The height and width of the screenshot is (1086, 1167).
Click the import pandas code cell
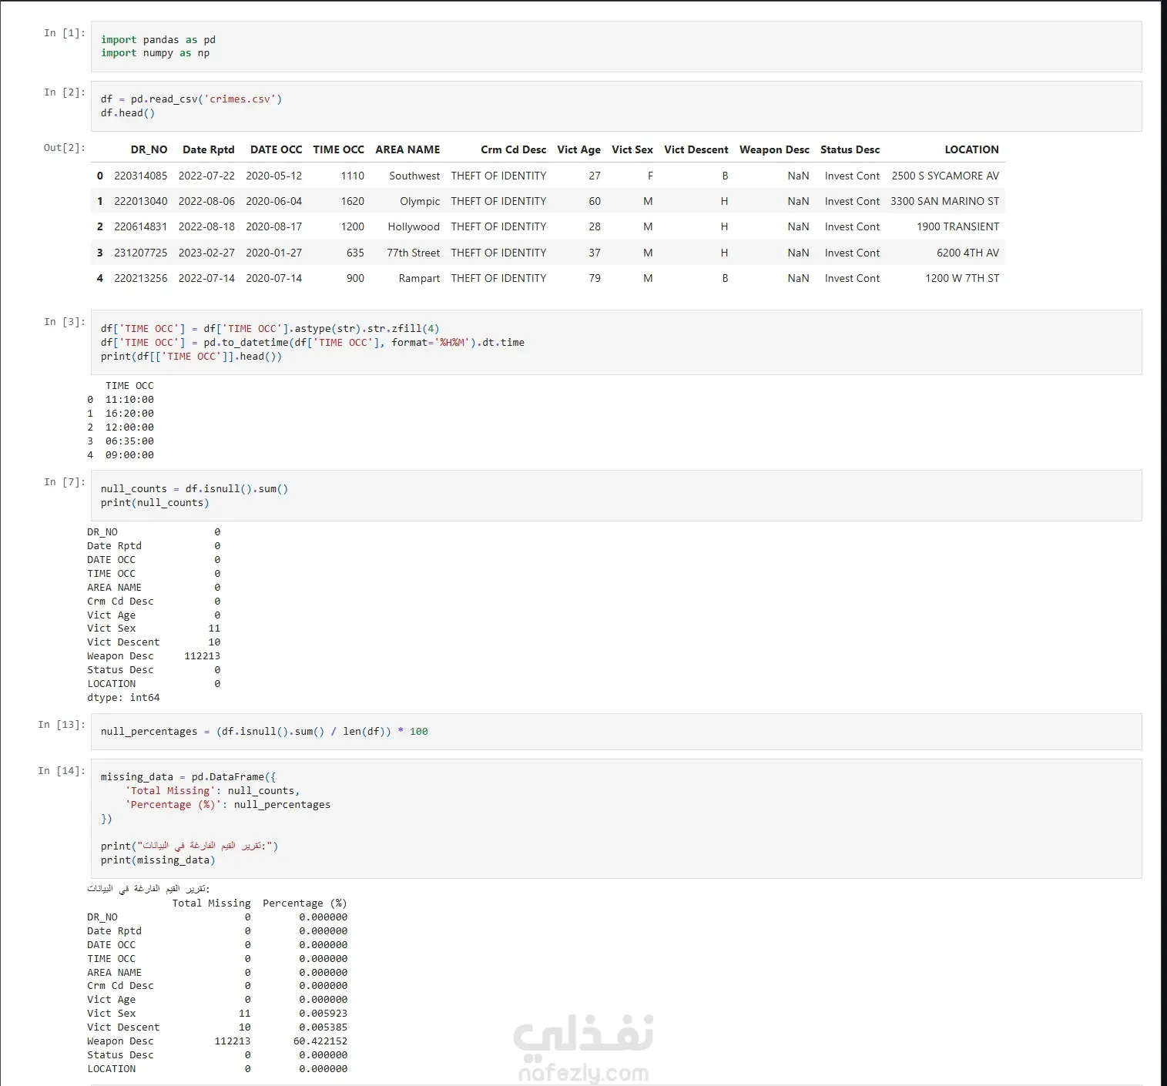click(616, 47)
